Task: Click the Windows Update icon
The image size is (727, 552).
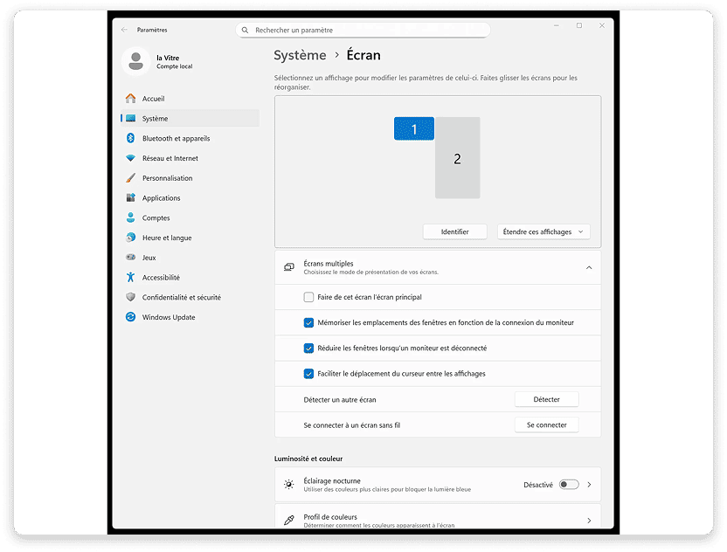Action: 131,317
